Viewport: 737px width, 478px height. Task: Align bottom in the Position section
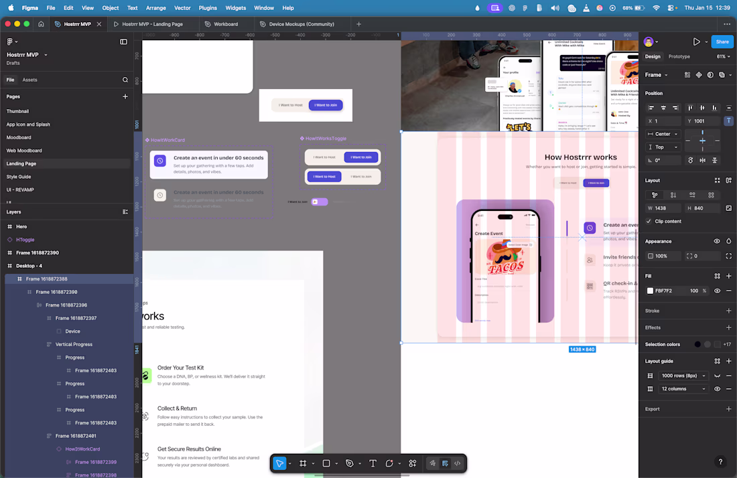714,108
